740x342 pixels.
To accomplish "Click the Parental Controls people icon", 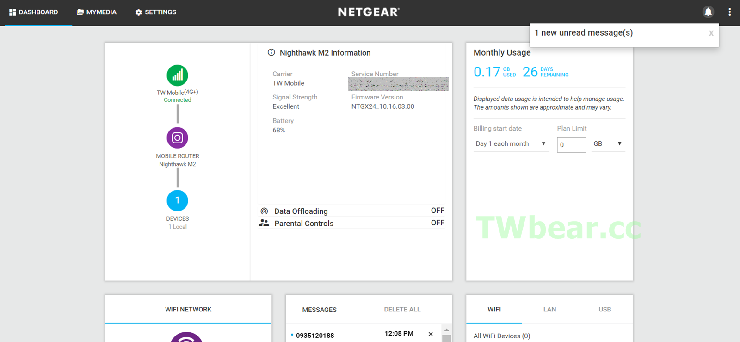I will [264, 223].
